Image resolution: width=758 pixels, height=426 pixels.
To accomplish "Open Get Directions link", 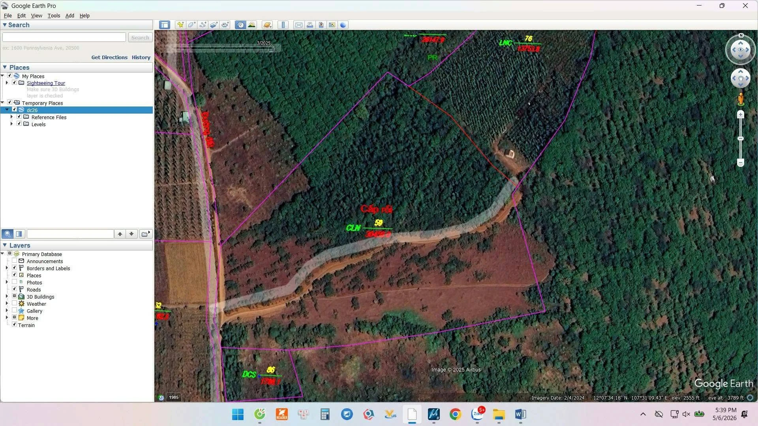I will pyautogui.click(x=109, y=57).
